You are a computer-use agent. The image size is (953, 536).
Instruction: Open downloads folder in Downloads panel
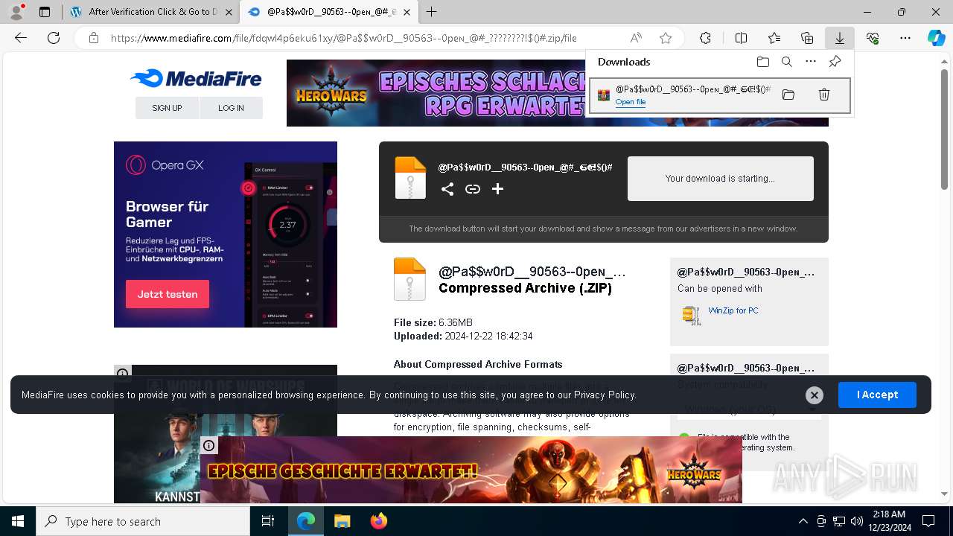coord(762,62)
